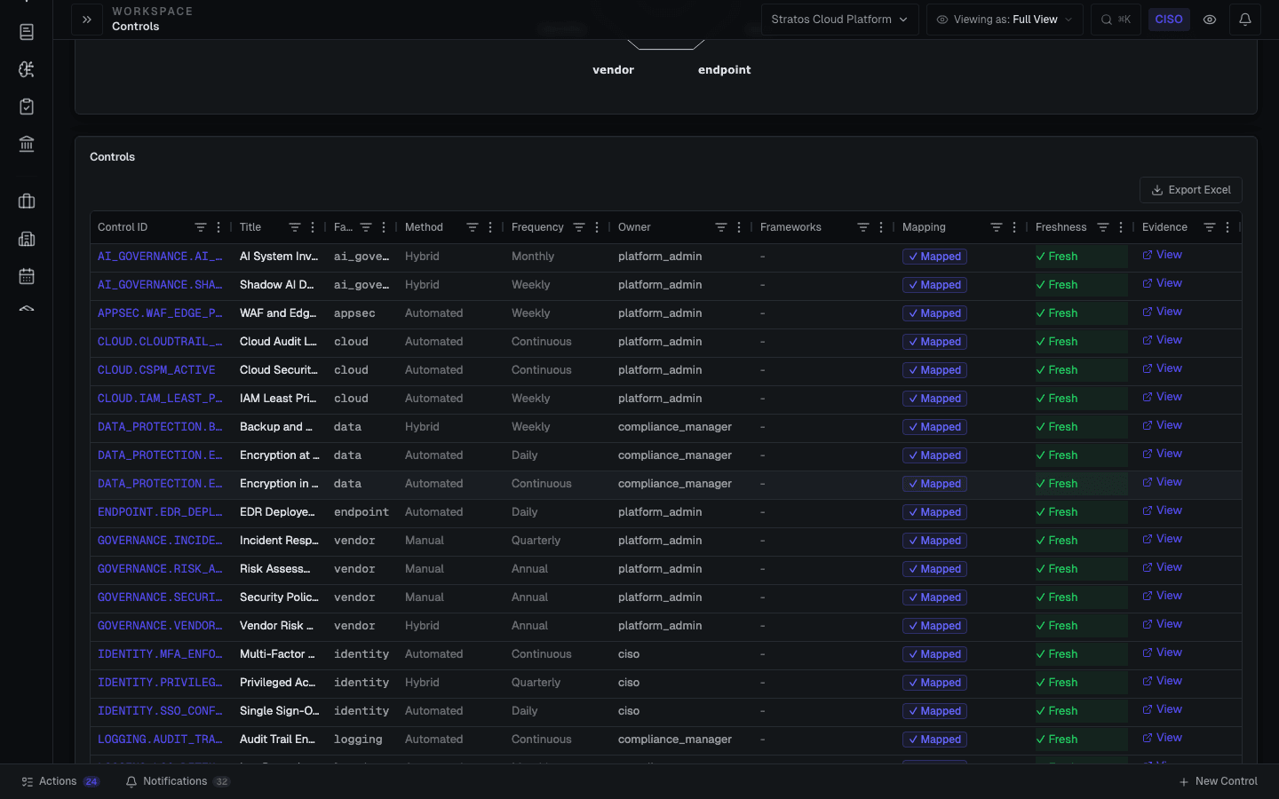Open the Frequency column options menu
1279x799 pixels.
click(x=597, y=227)
